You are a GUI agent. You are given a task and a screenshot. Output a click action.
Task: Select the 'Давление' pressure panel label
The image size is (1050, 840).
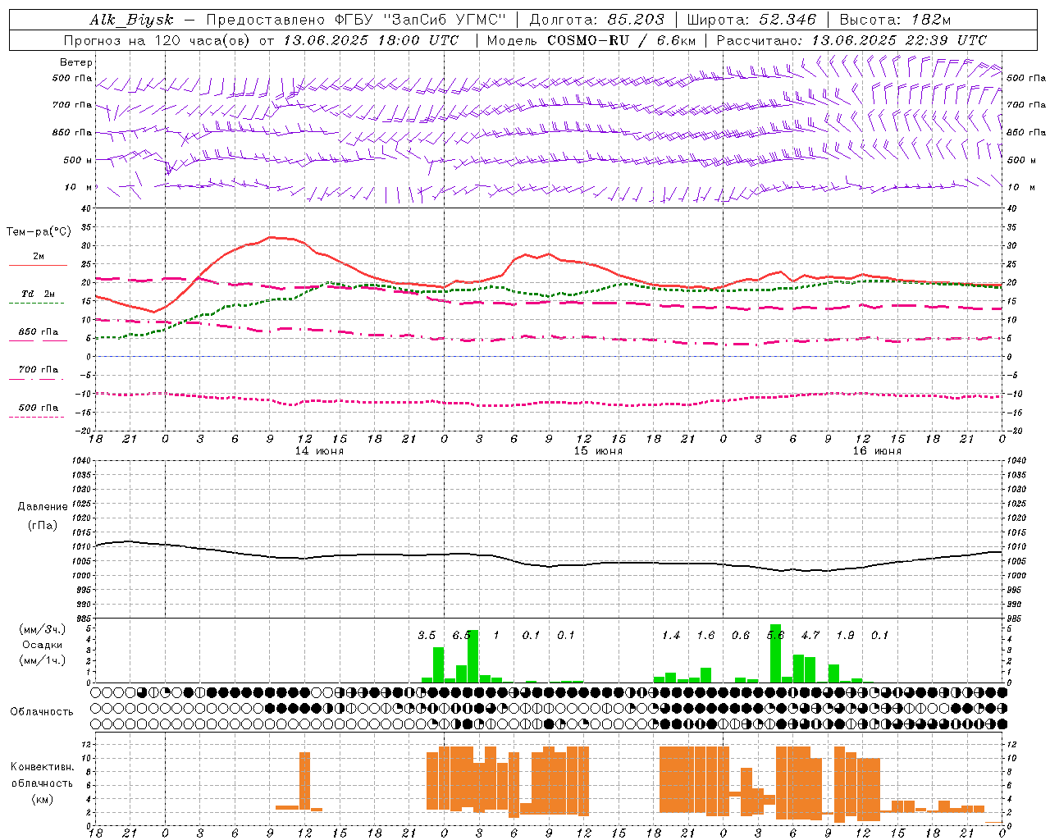[x=43, y=507]
